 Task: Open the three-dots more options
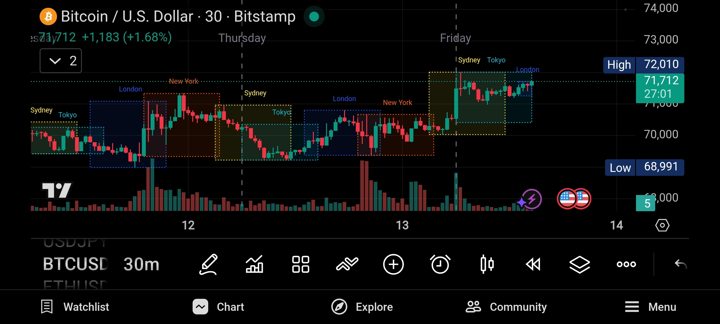point(626,264)
